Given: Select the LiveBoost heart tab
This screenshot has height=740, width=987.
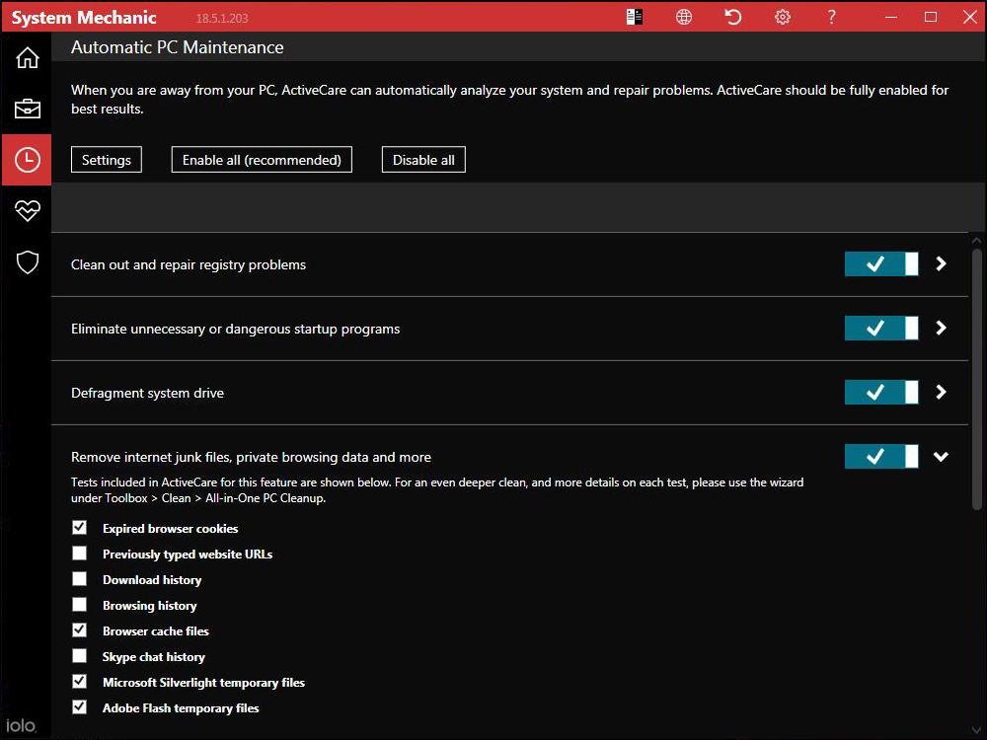Looking at the screenshot, I should click(x=27, y=210).
